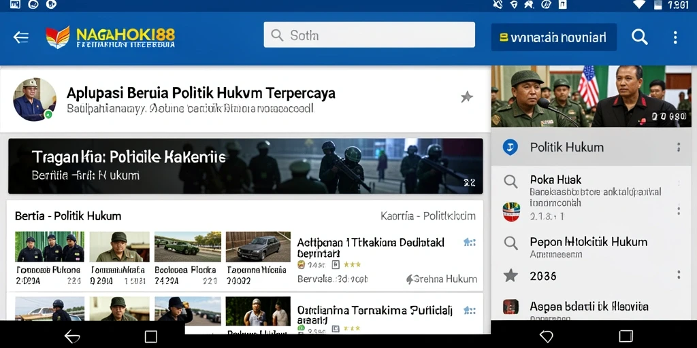Screen dimensions: 697x348
Task: Open the first article title beside the sedan
Action: point(371,248)
